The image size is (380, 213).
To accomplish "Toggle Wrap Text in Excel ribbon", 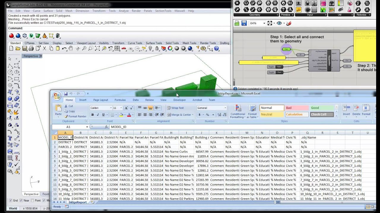I will click(x=175, y=108).
